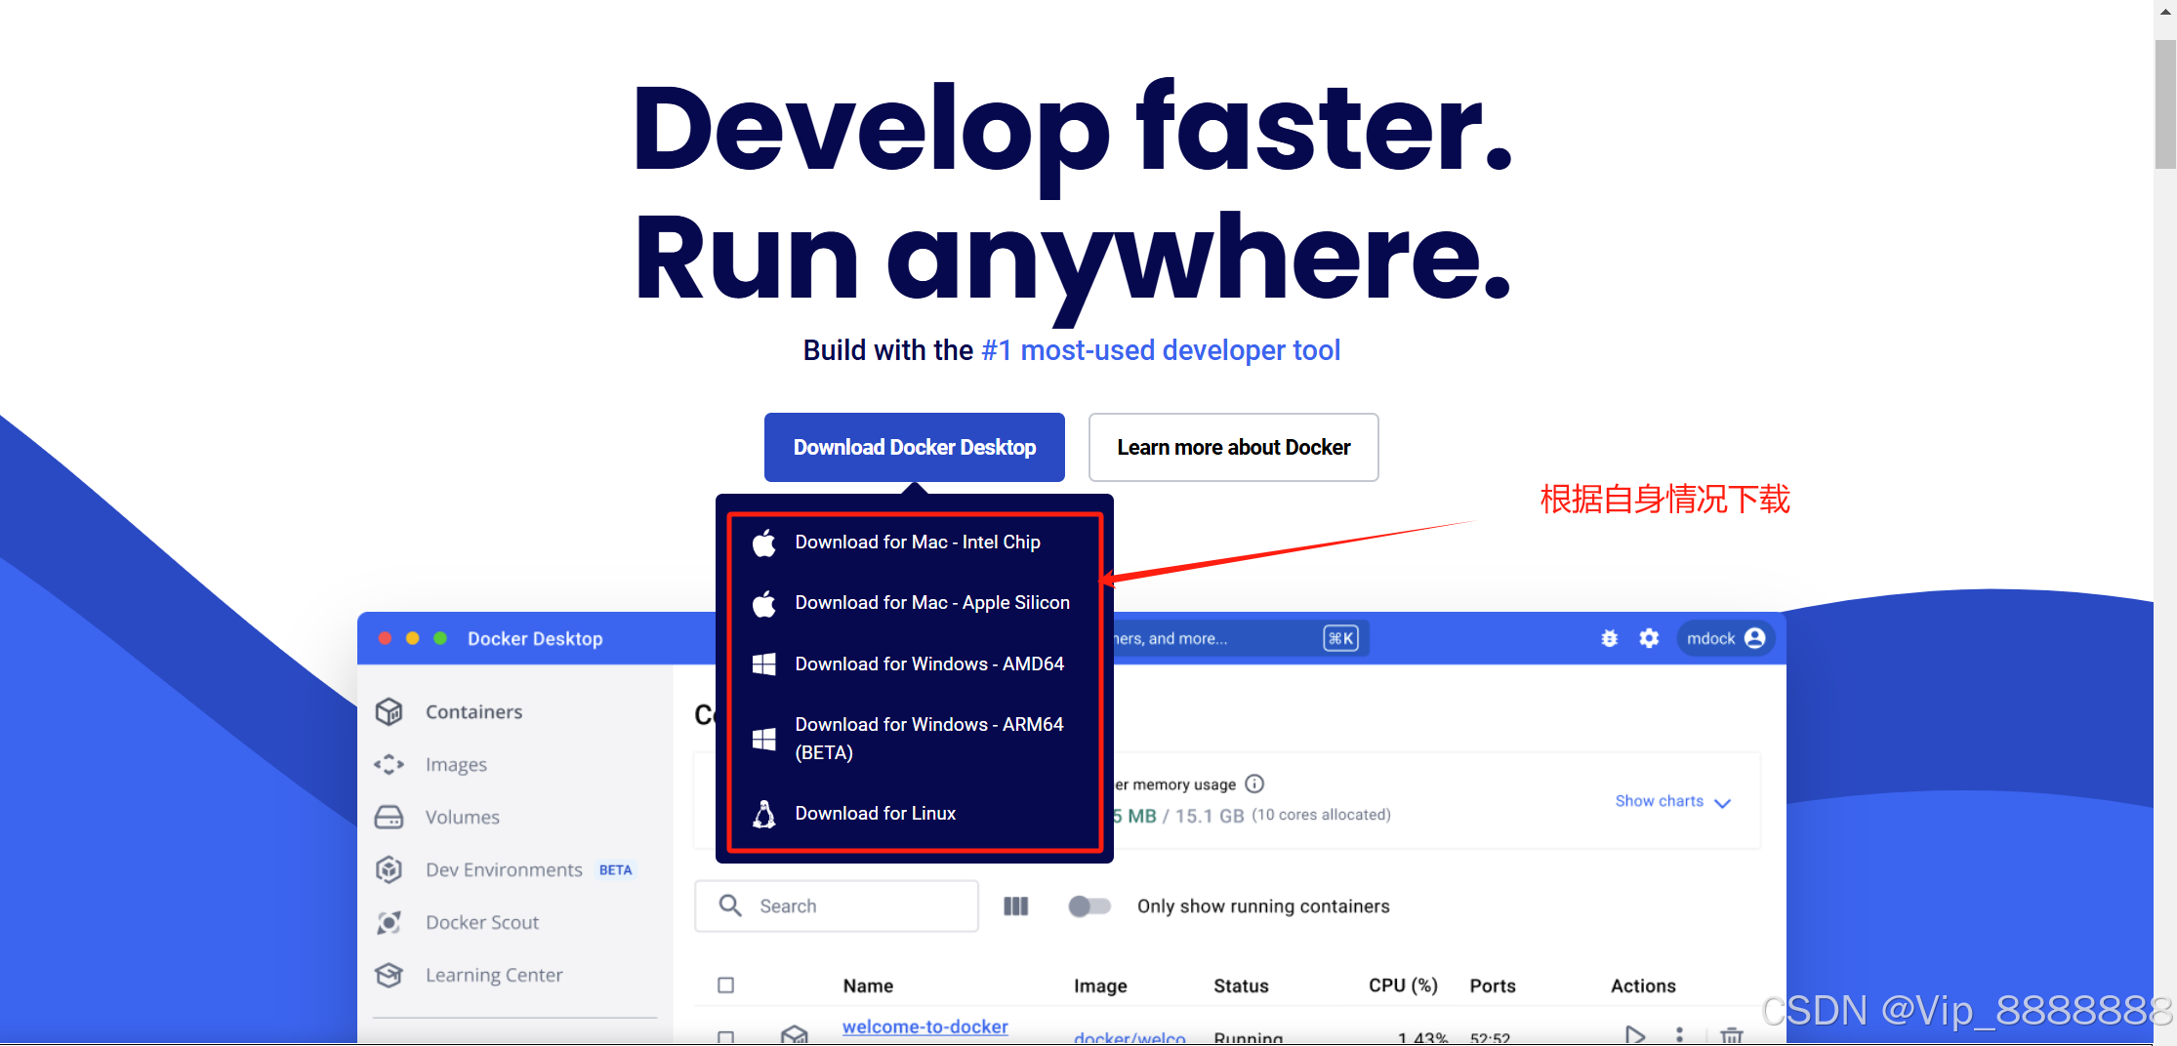
Task: Click the user avatar icon beside mdock
Action: [1754, 638]
